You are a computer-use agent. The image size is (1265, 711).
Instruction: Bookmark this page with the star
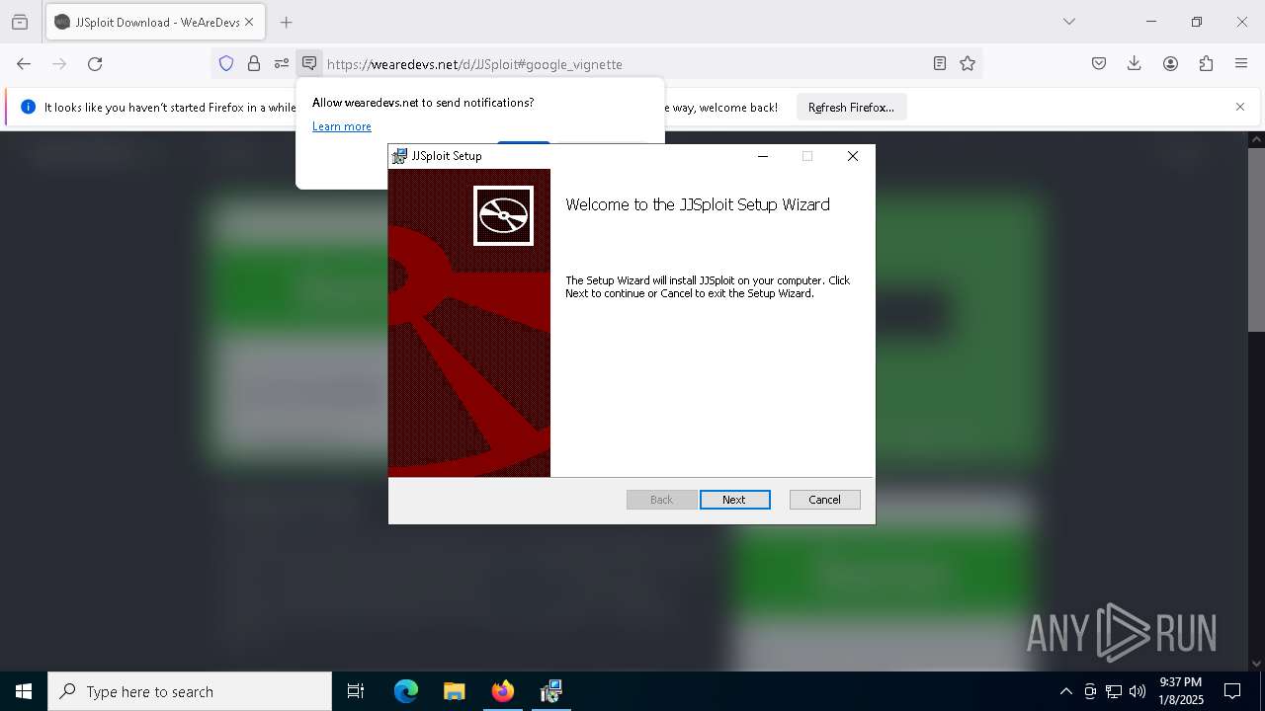[968, 64]
